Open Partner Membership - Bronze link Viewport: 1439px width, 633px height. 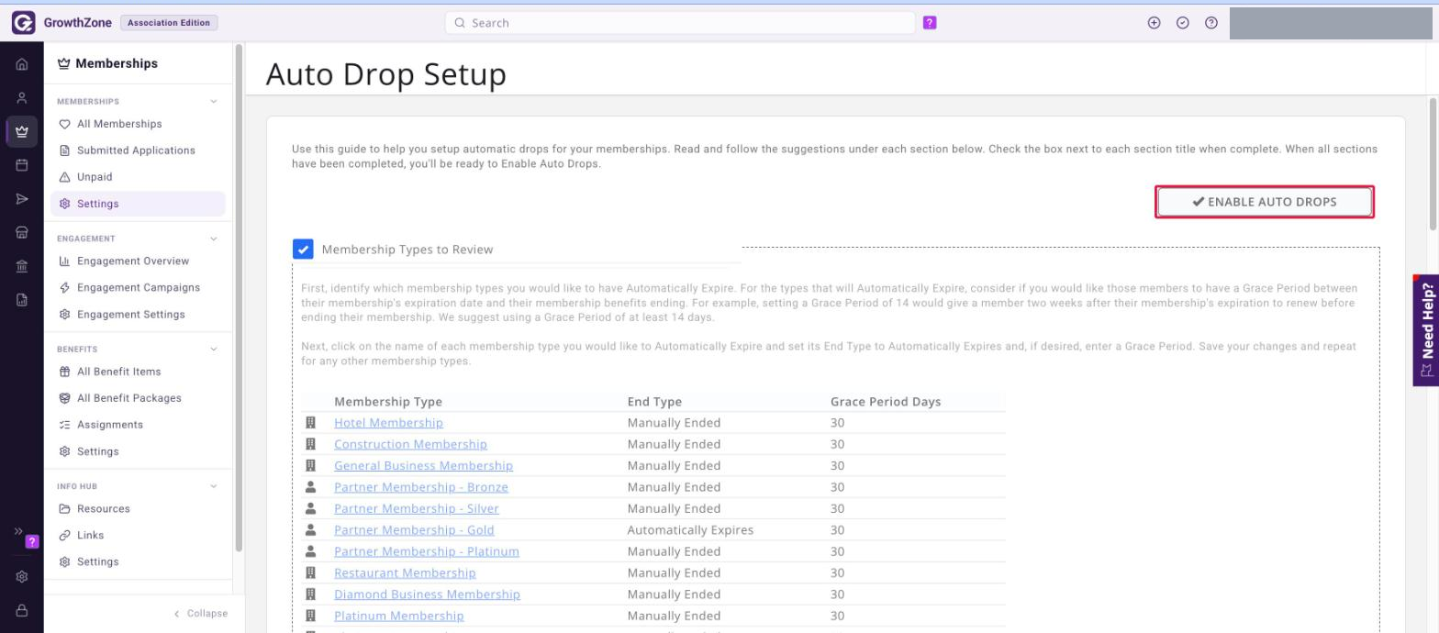click(421, 487)
